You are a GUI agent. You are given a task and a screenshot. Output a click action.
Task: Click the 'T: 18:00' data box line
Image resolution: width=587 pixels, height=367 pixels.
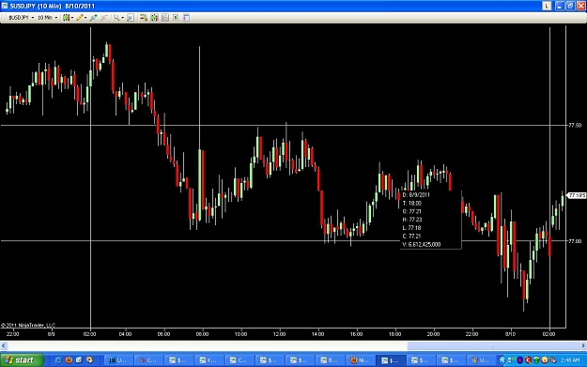click(x=411, y=203)
